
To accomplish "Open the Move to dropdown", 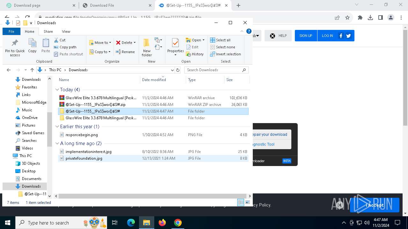I will point(100,43).
